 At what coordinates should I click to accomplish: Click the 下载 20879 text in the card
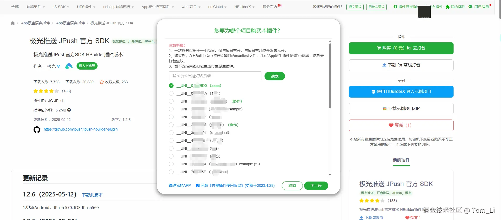coord(374,217)
